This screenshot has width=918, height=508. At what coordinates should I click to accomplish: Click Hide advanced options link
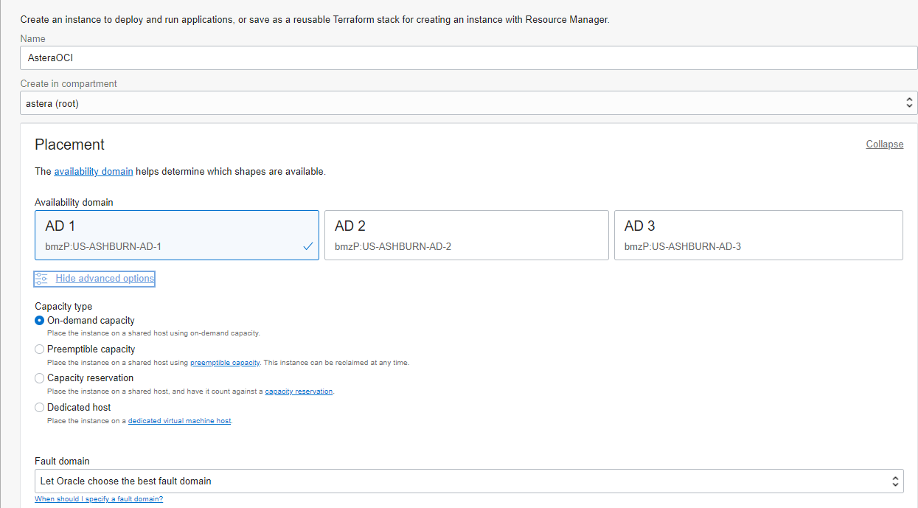pyautogui.click(x=105, y=279)
